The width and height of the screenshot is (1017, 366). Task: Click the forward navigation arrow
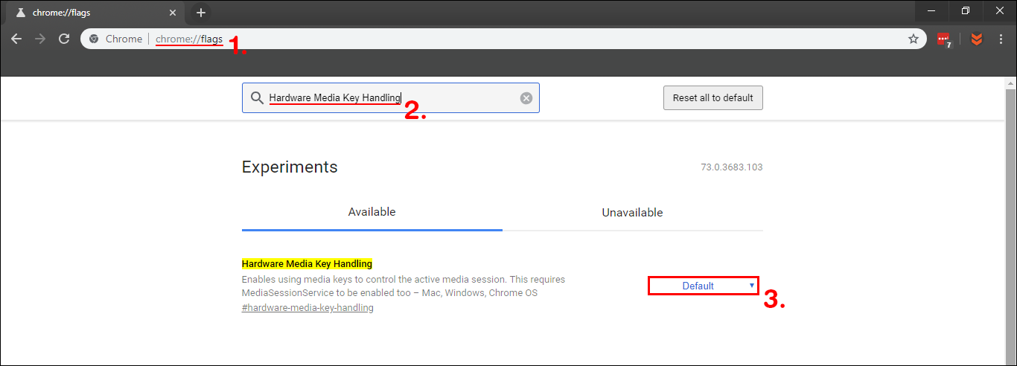(x=40, y=39)
